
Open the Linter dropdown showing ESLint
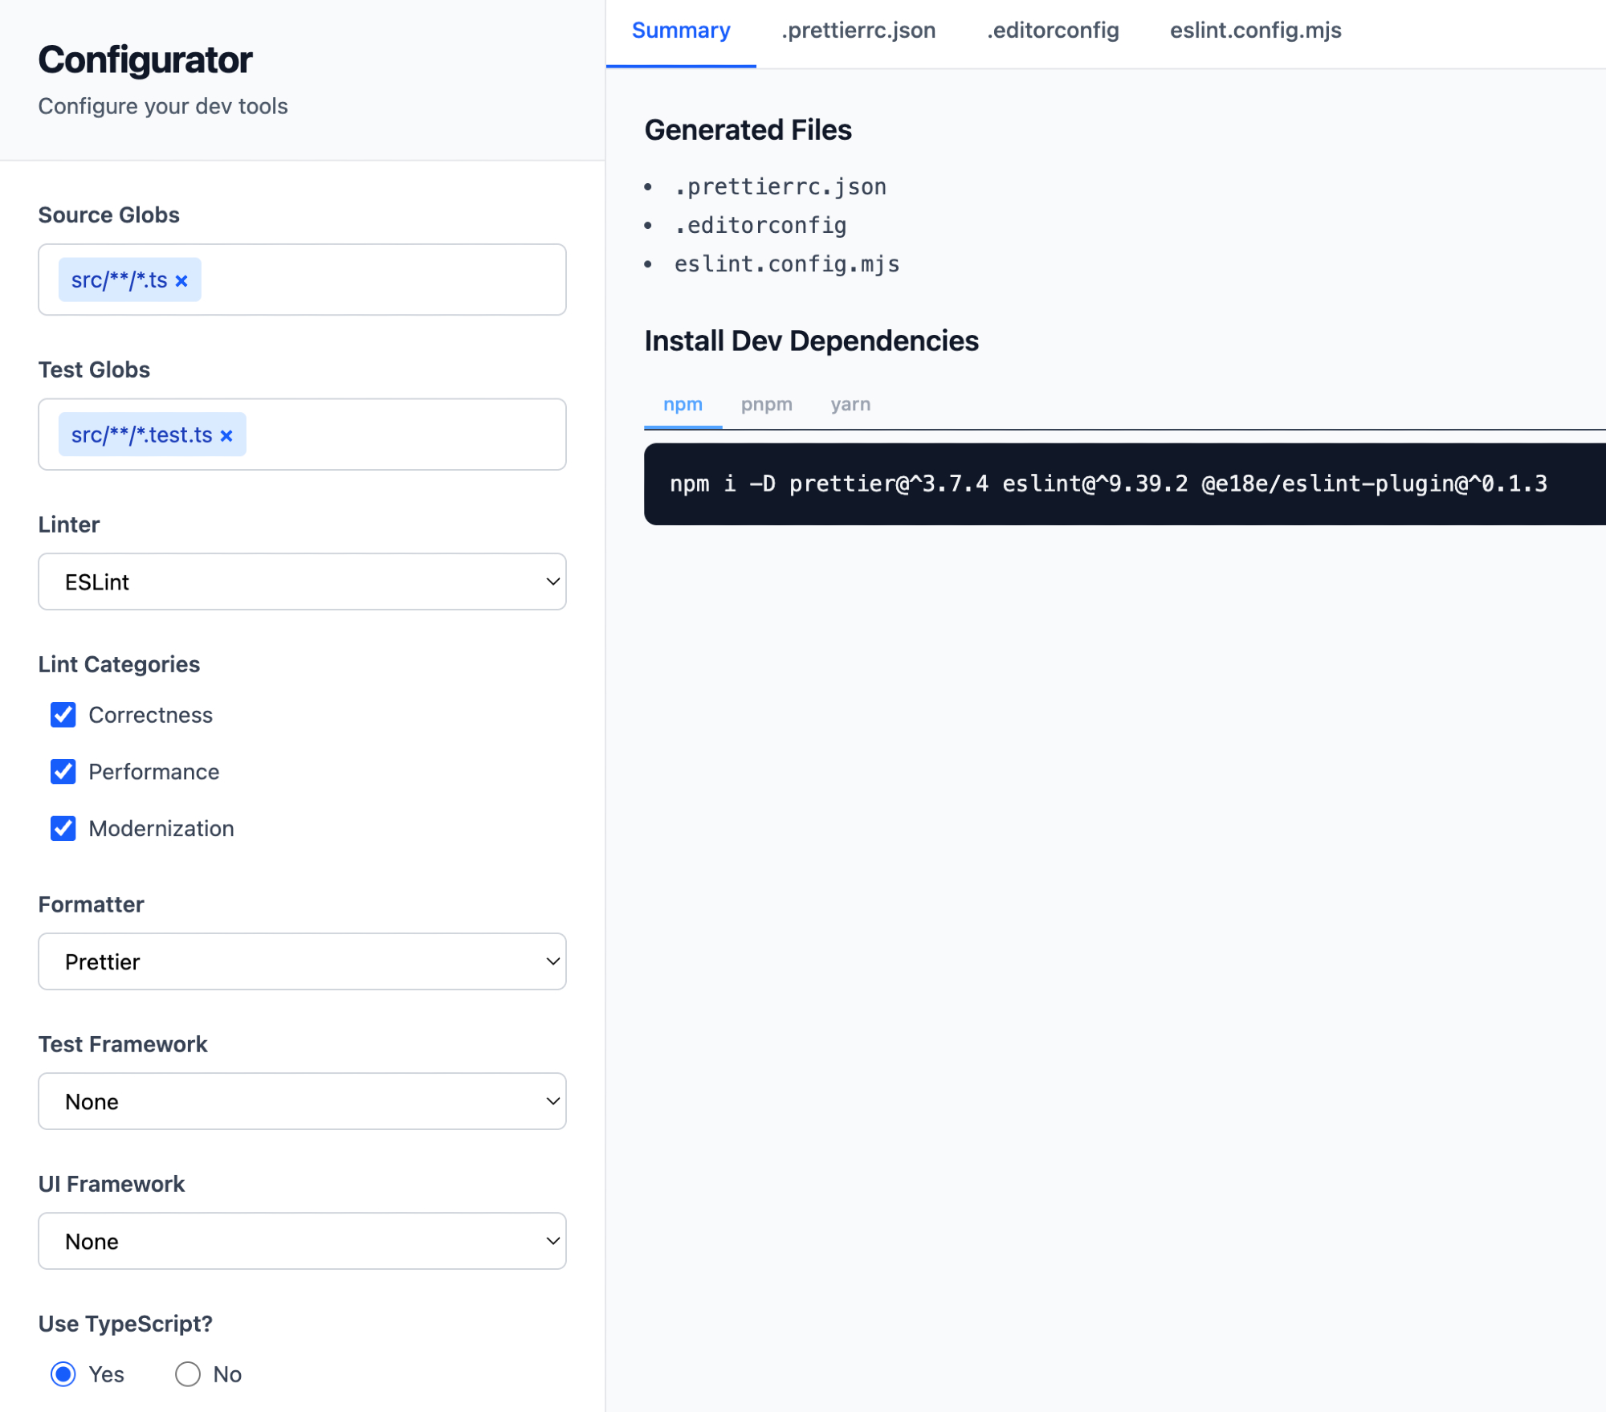click(302, 582)
